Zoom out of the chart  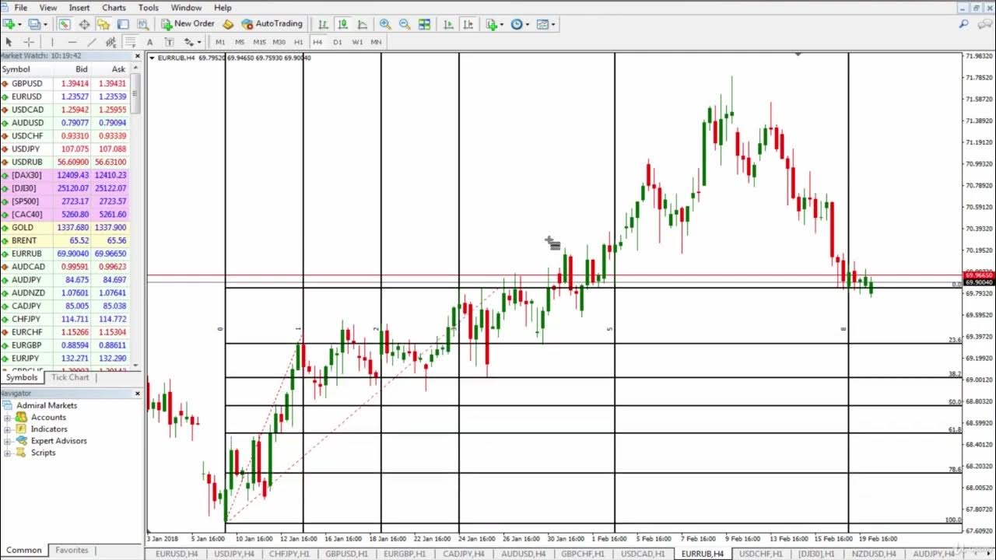(405, 24)
